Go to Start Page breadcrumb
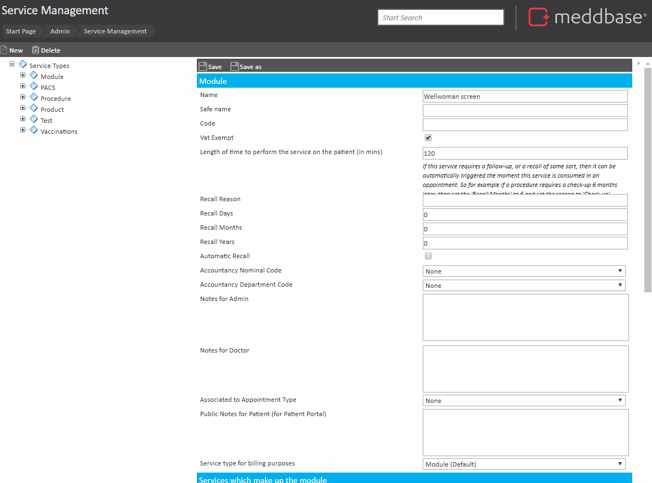Viewport: 652px width, 483px height. tap(21, 31)
